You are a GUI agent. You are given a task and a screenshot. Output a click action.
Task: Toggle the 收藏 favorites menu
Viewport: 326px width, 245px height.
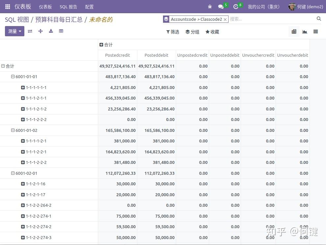tap(212, 32)
